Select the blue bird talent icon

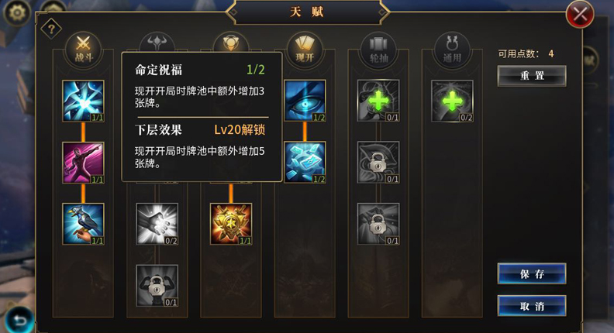[x=83, y=224]
